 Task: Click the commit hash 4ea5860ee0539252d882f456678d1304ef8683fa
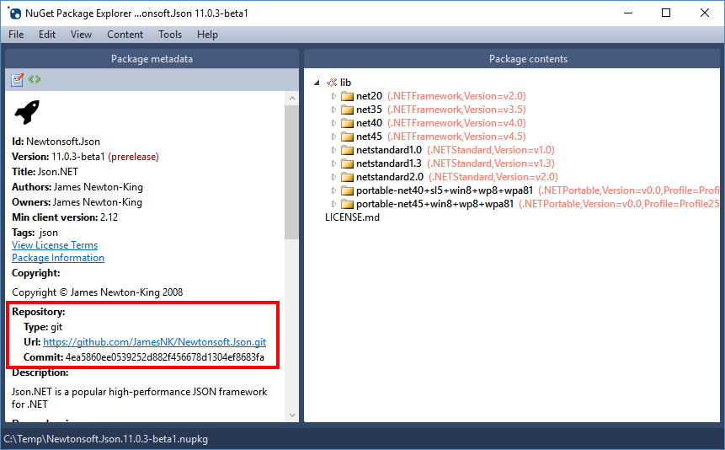[164, 357]
